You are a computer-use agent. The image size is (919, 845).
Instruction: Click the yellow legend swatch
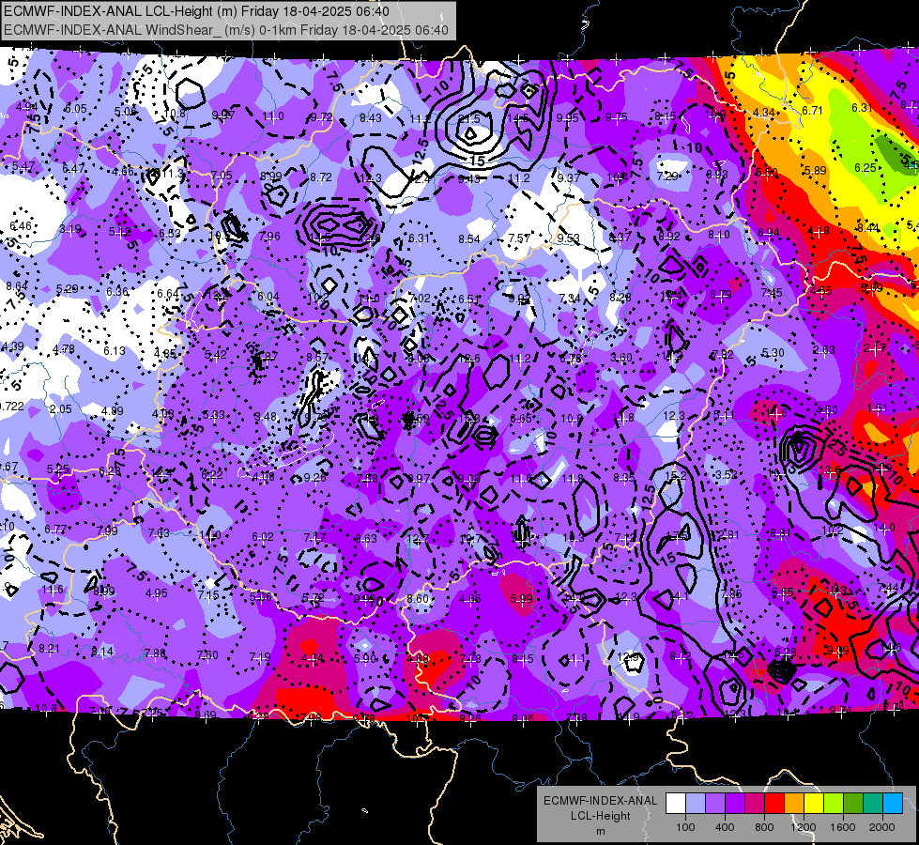point(814,804)
